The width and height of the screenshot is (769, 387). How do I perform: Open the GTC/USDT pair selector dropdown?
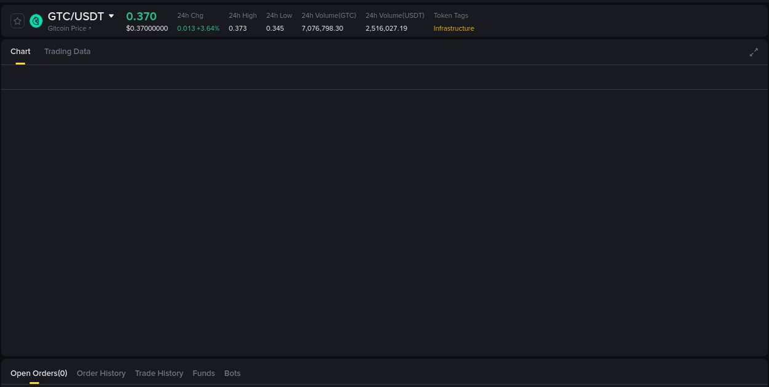coord(111,16)
